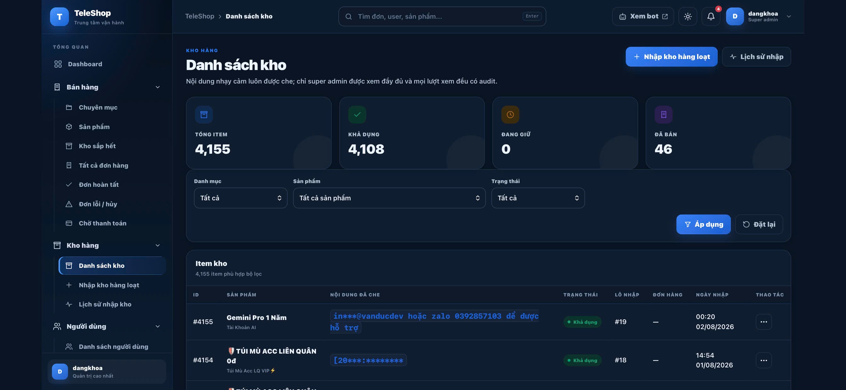Image resolution: width=846 pixels, height=390 pixels.
Task: Focus the search field Tìm đơn, user, sản phẩm
Action: click(442, 16)
